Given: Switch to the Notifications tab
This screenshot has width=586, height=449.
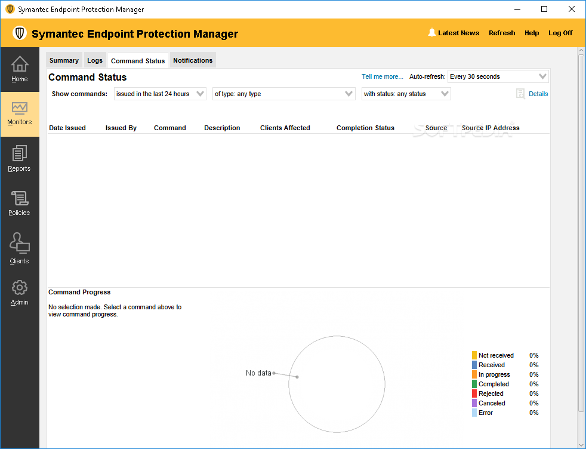Looking at the screenshot, I should coord(193,60).
